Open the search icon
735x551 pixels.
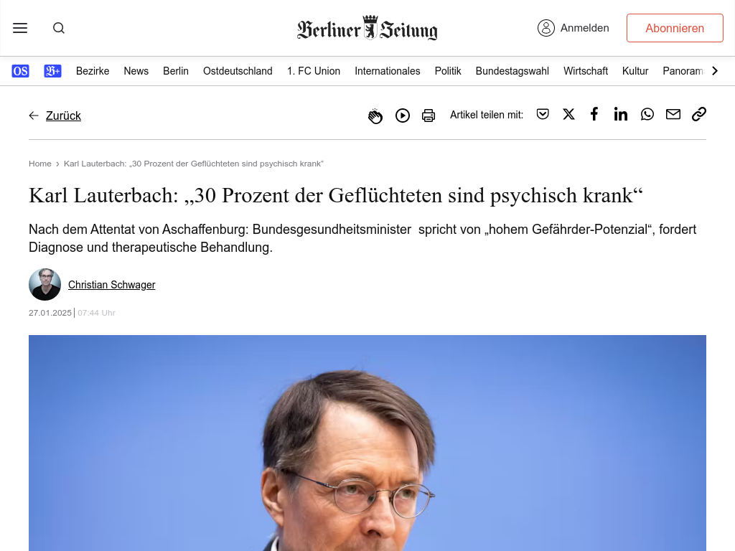pyautogui.click(x=59, y=28)
